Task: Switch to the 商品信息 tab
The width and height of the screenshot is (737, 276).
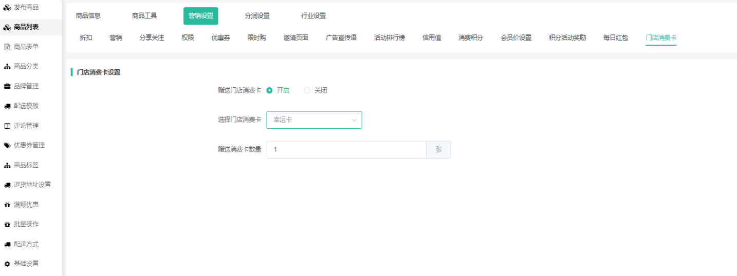Action: [88, 16]
